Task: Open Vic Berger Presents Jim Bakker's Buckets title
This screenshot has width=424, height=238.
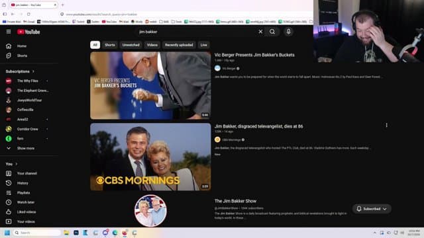Action: [254, 55]
